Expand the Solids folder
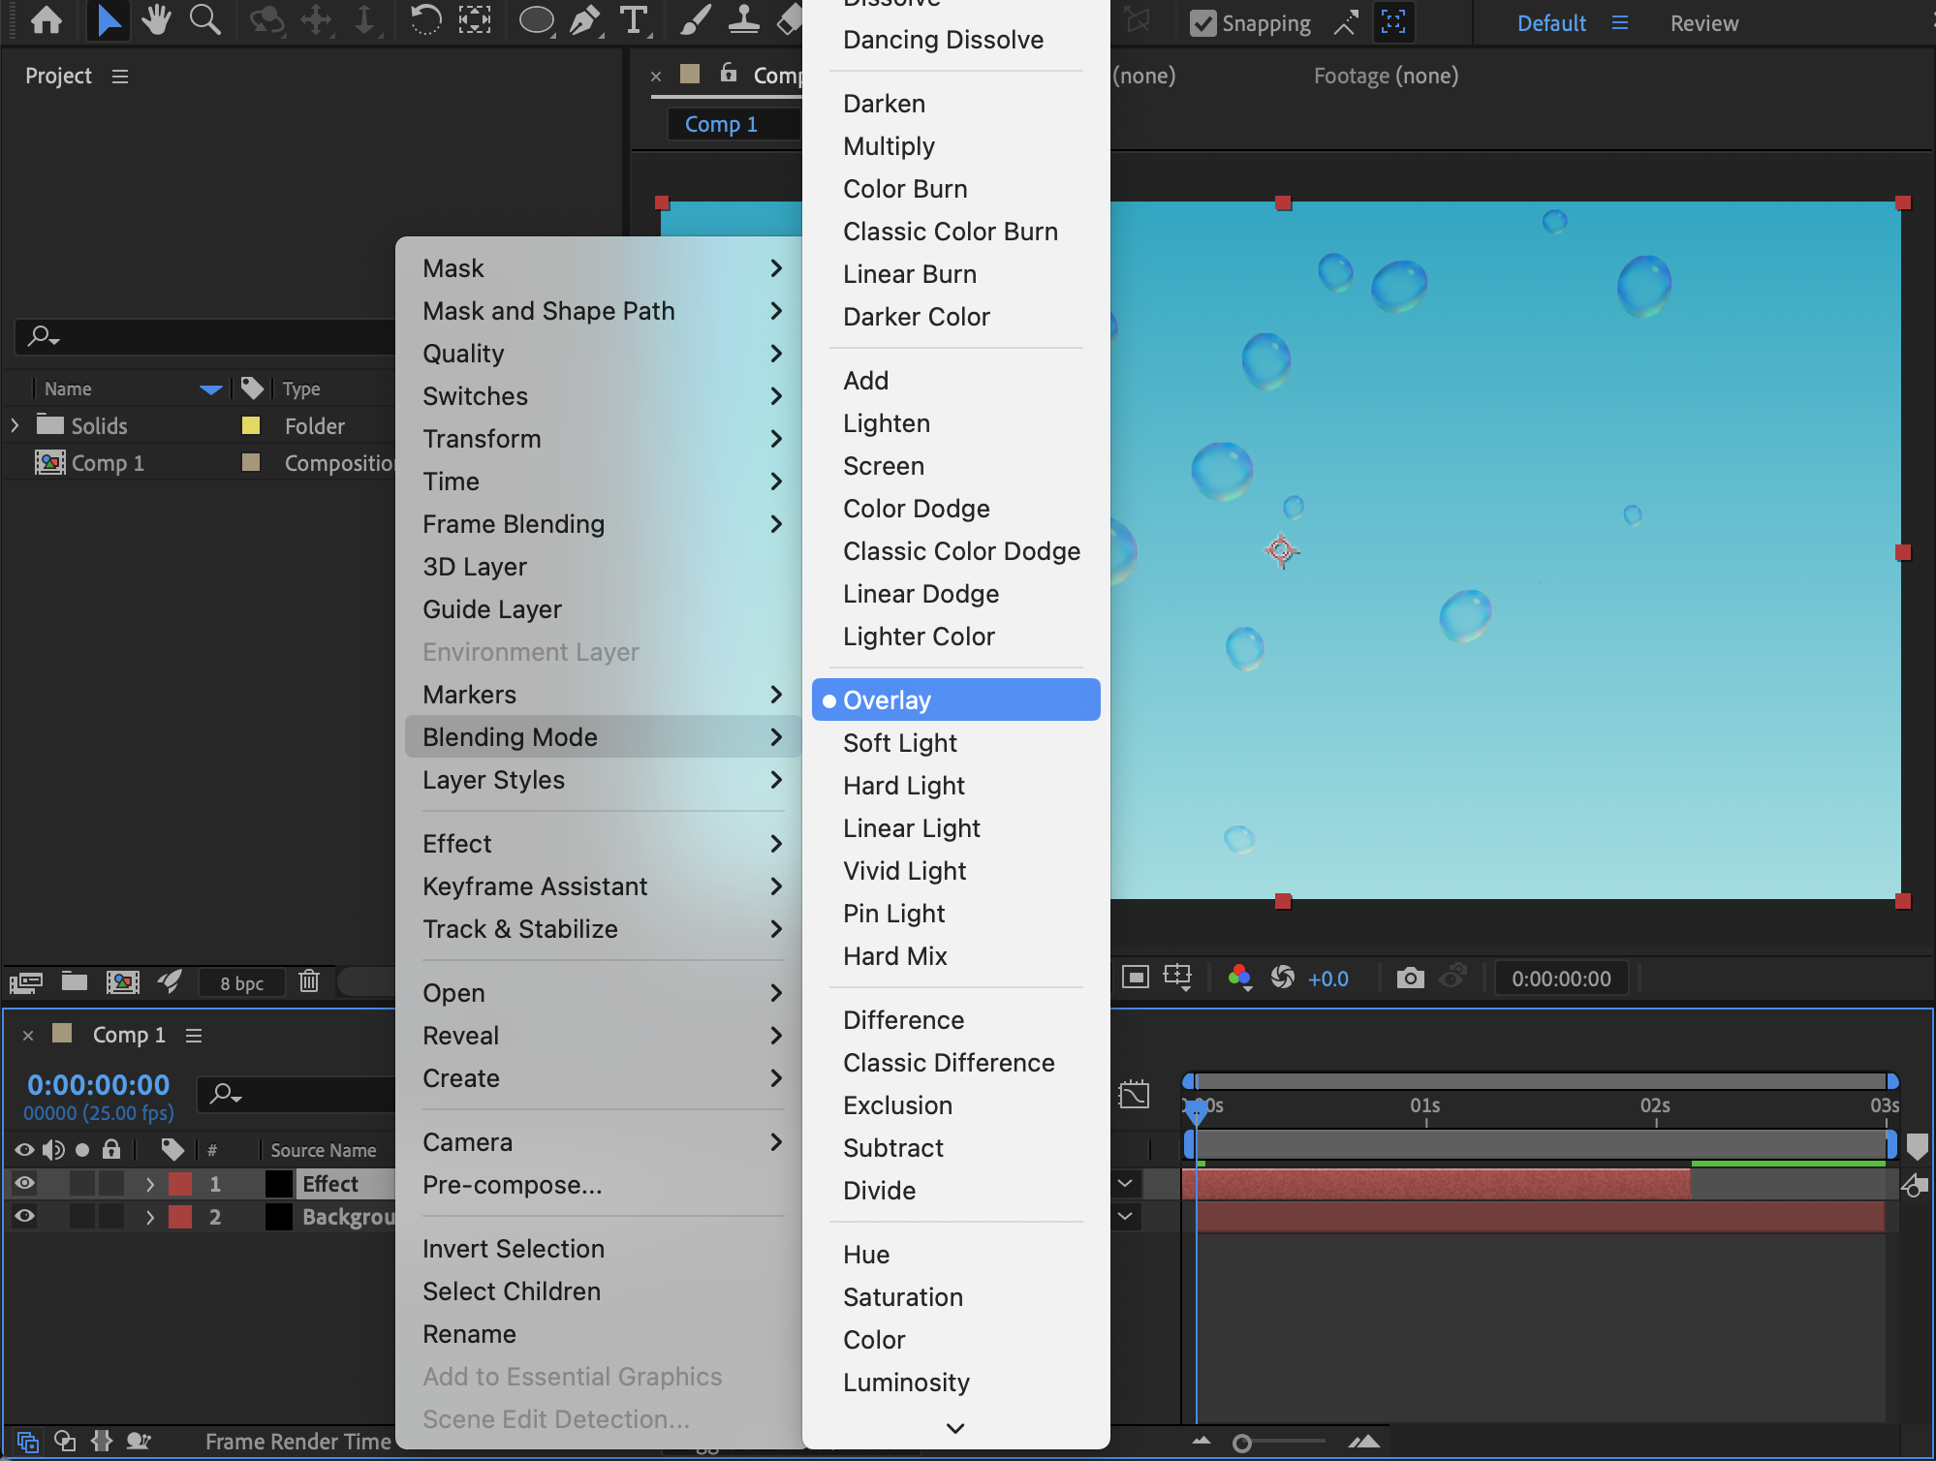This screenshot has height=1461, width=1936. 15,425
